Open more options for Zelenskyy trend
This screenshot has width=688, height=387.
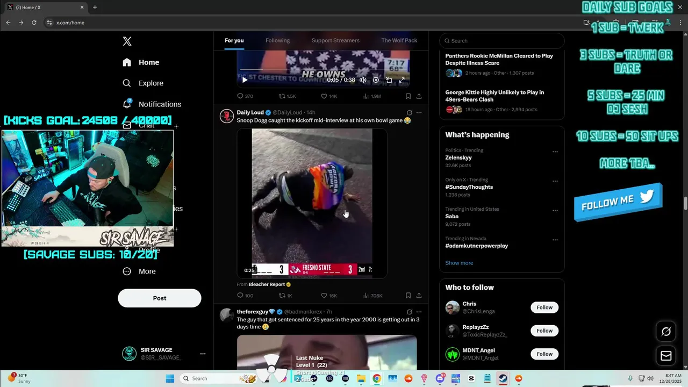point(555,152)
